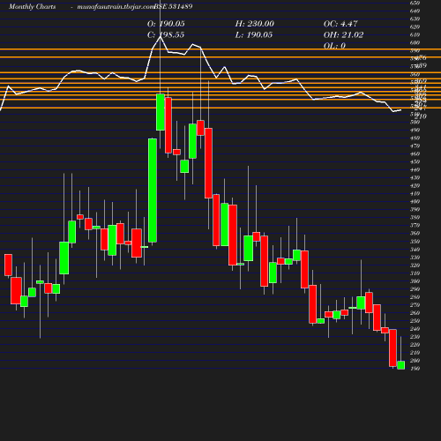Image resolution: width=441 pixels, height=441 pixels.
Task: Click the 640 price axis label
Action: coord(415,11)
